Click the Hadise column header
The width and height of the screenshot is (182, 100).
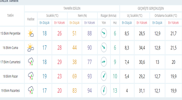pyautogui.click(x=31, y=19)
